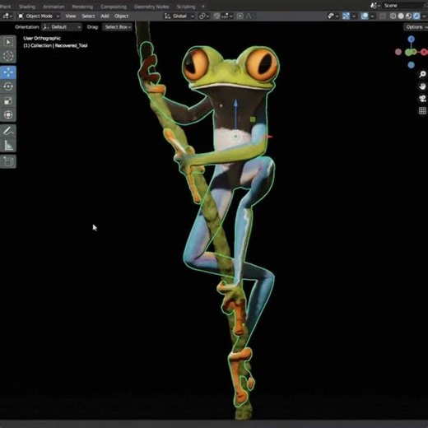Toggle snapping magnet in header

coord(216,16)
